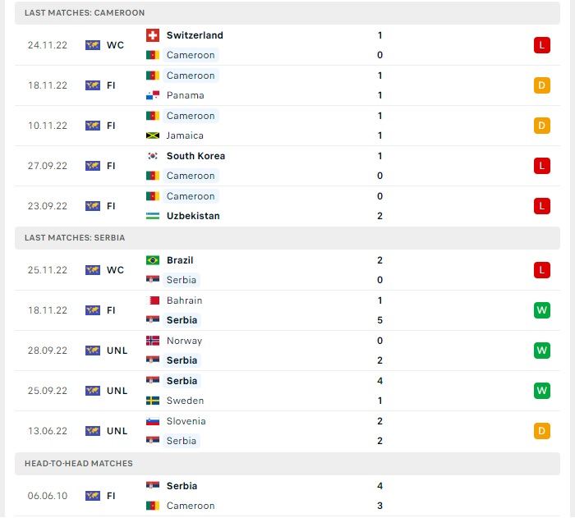575x518 pixels.
Task: Click the Sweden flag icon
Action: [x=153, y=401]
